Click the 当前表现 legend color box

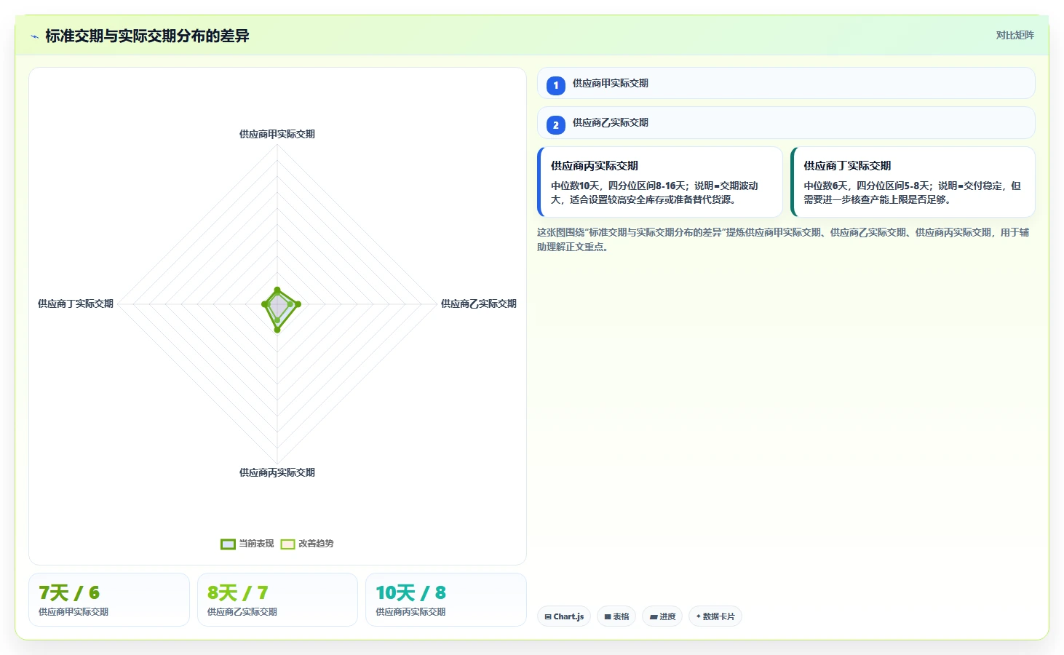pyautogui.click(x=228, y=544)
